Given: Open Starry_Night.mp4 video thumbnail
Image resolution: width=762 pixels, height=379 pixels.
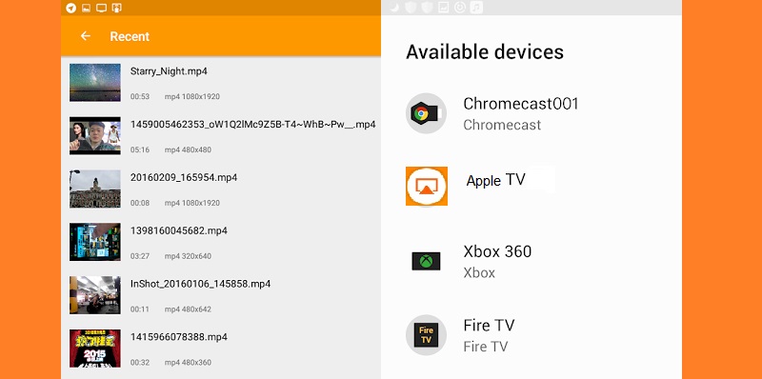Looking at the screenshot, I should coord(94,83).
